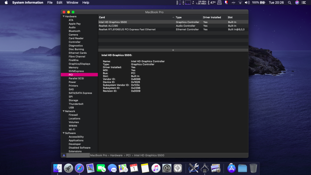
Task: Click MacBook Pro in the bottom path bar
Action: (x=99, y=155)
